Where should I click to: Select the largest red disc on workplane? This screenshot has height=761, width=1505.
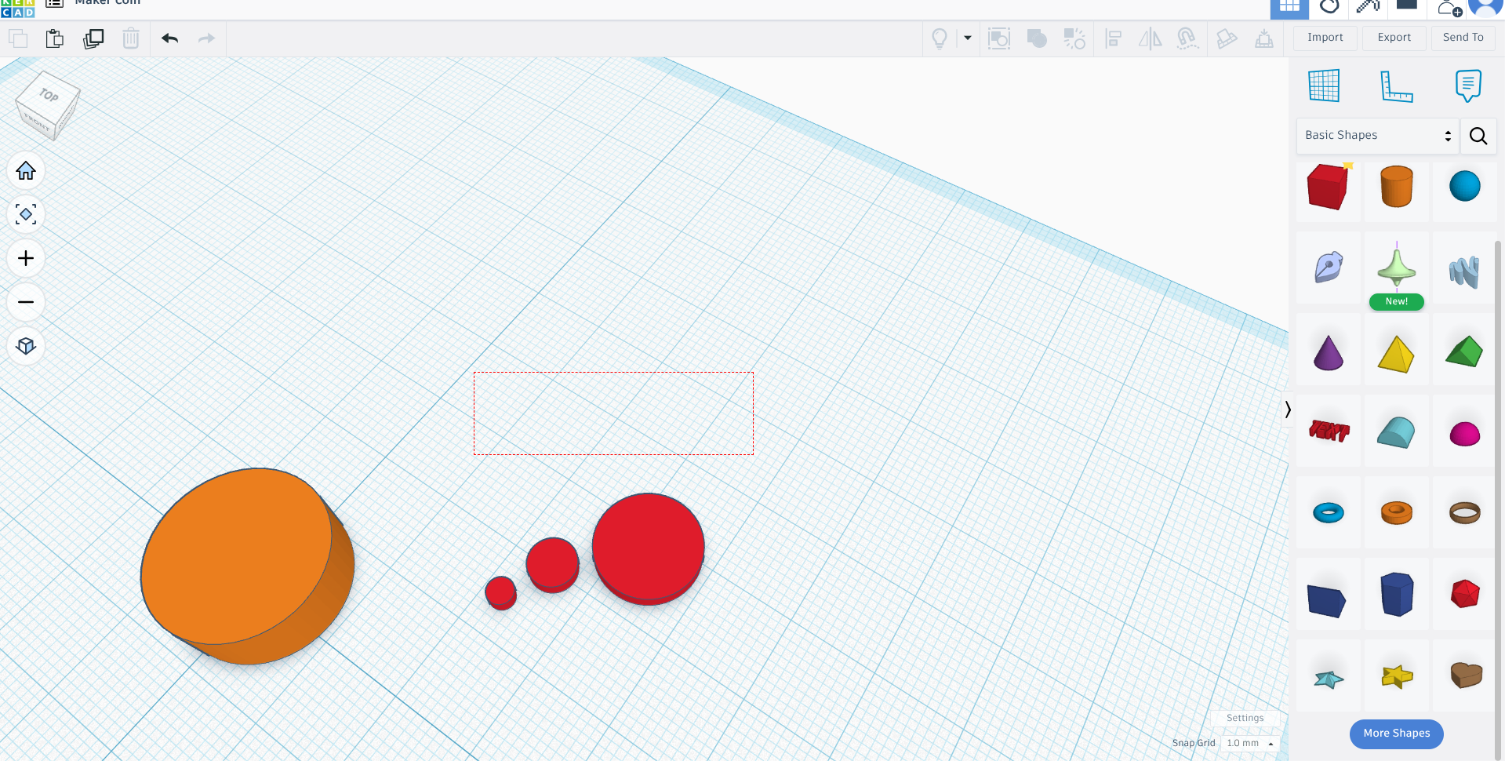(x=648, y=549)
